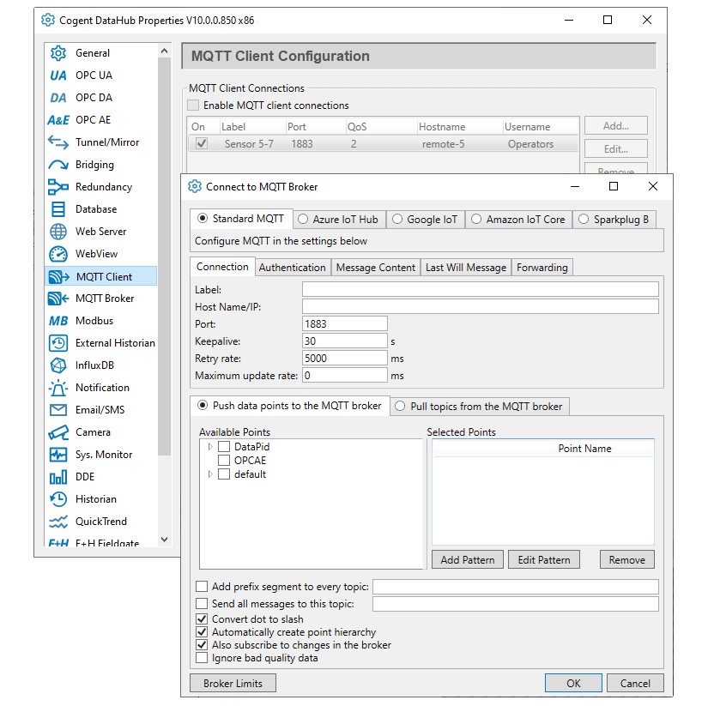
Task: Click the Web Server globe icon
Action: click(58, 232)
